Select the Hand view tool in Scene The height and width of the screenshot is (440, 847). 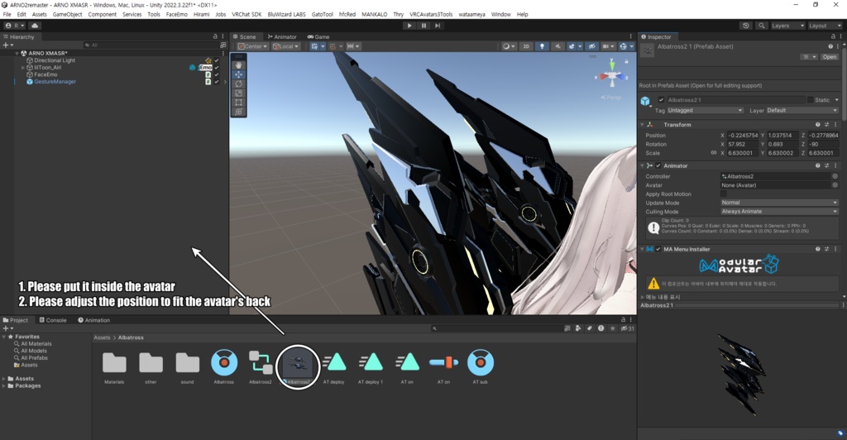pyautogui.click(x=238, y=65)
